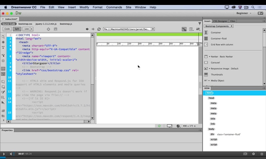Click the file management arrows icon

(x=198, y=29)
